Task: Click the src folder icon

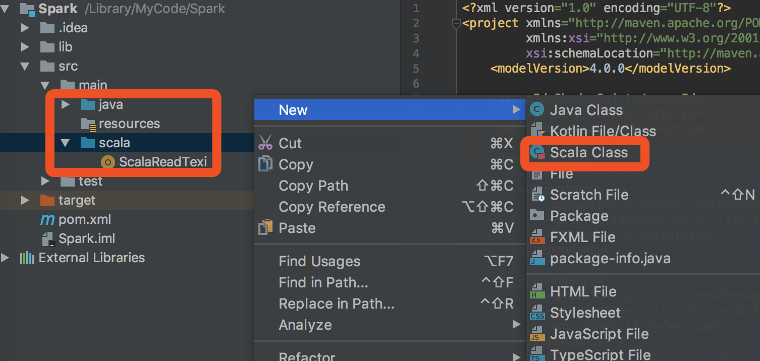Action: (47, 66)
